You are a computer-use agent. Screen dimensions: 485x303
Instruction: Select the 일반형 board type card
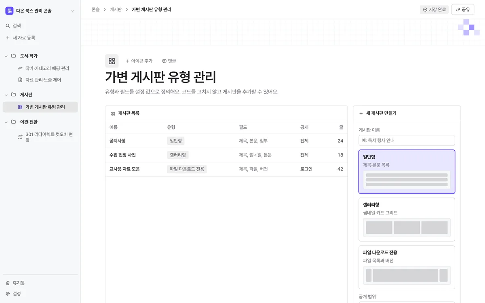click(x=407, y=172)
